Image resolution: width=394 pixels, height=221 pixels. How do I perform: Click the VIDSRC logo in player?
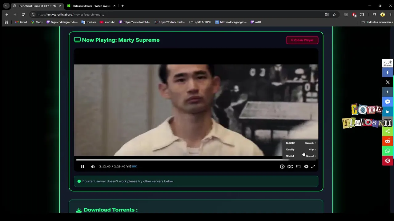tap(132, 166)
